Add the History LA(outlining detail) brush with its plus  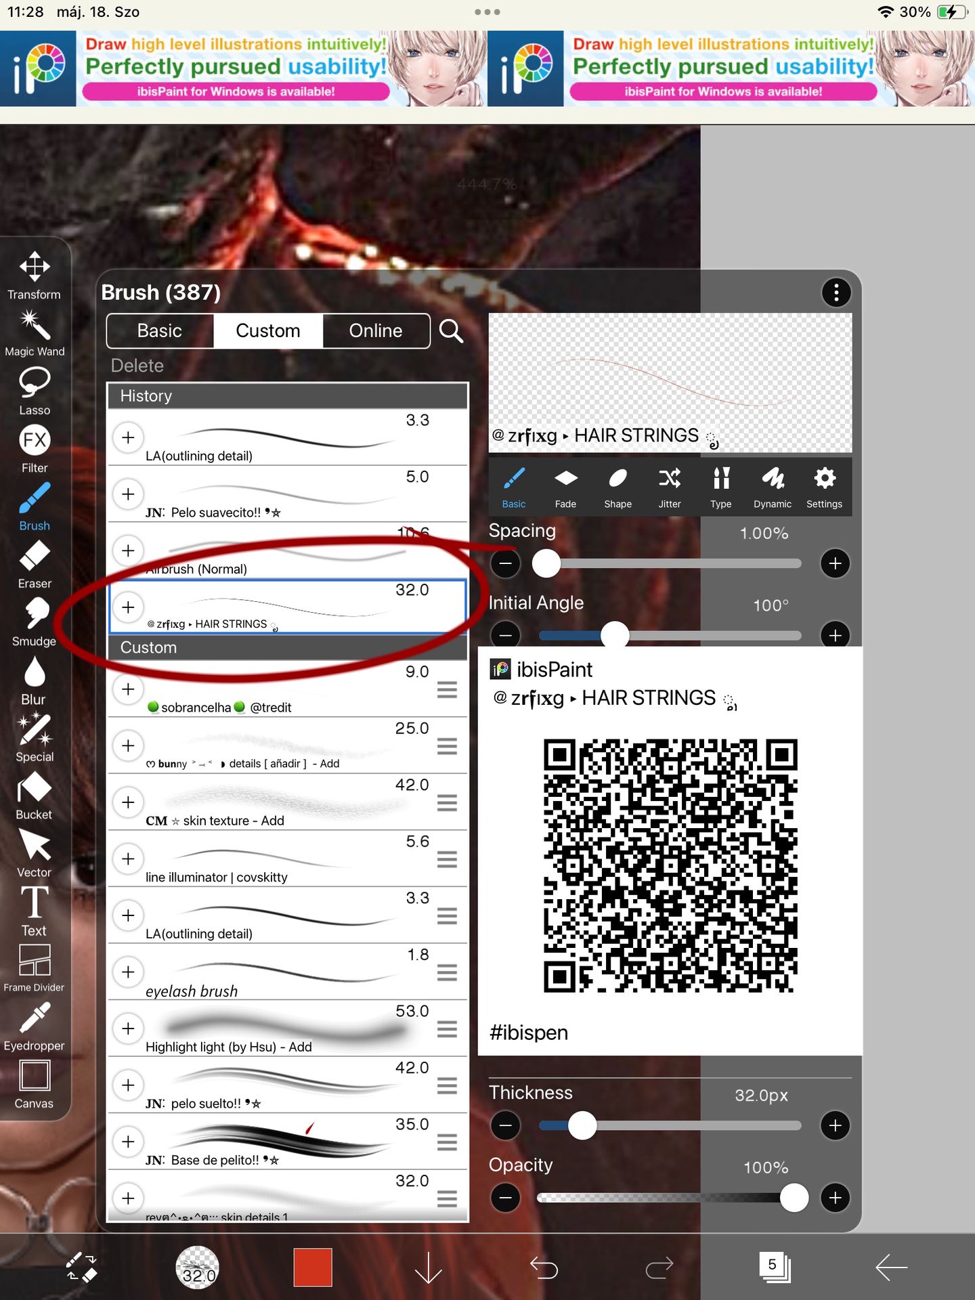pos(128,437)
